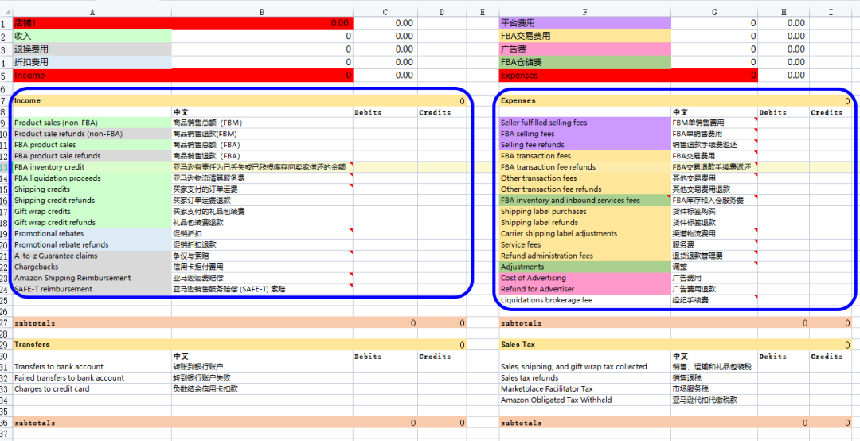
Task: Click the FBA交易费用 cell
Action: click(584, 36)
